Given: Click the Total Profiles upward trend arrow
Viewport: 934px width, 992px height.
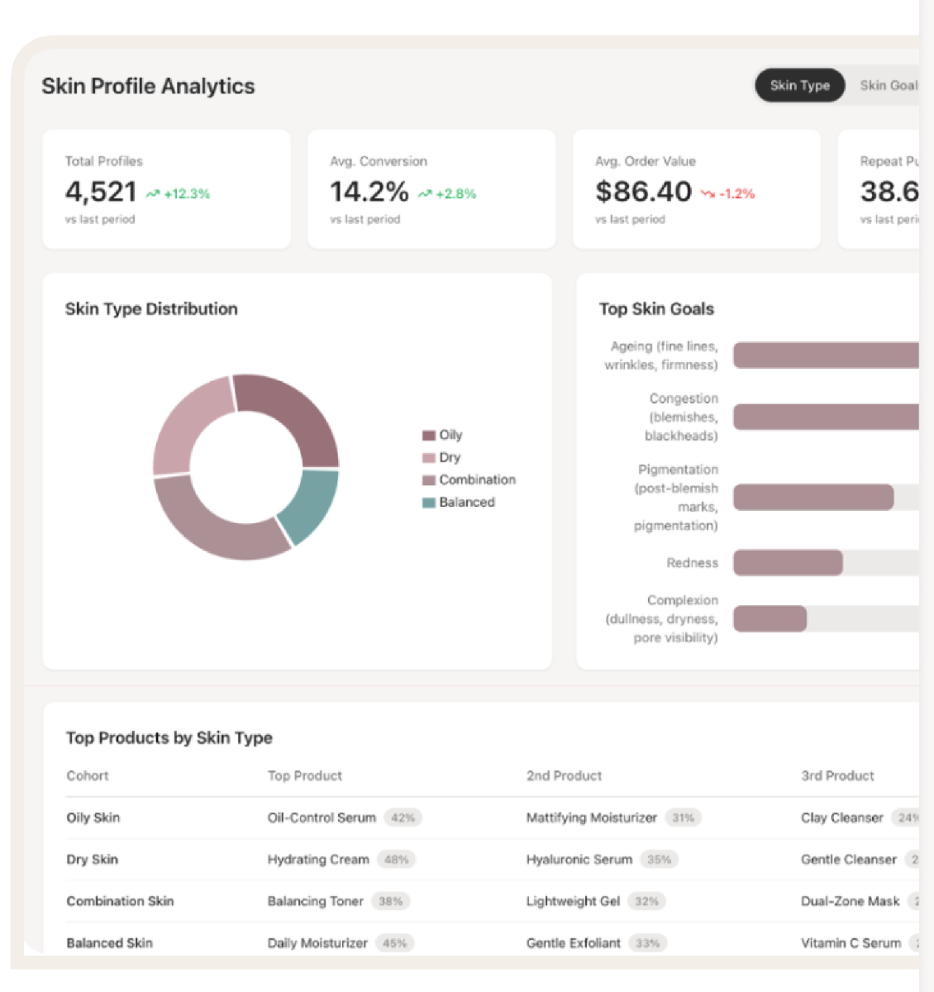Looking at the screenshot, I should tap(153, 194).
